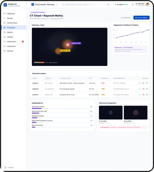Click the Spiculated margins progress bar
This screenshot has width=154, height=172.
point(62,109)
